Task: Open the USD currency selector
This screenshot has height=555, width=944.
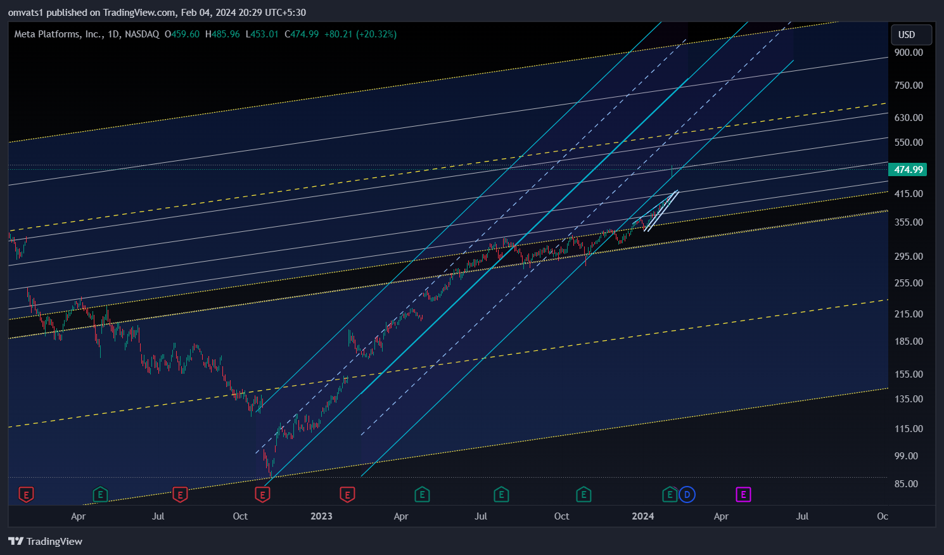Action: point(911,35)
